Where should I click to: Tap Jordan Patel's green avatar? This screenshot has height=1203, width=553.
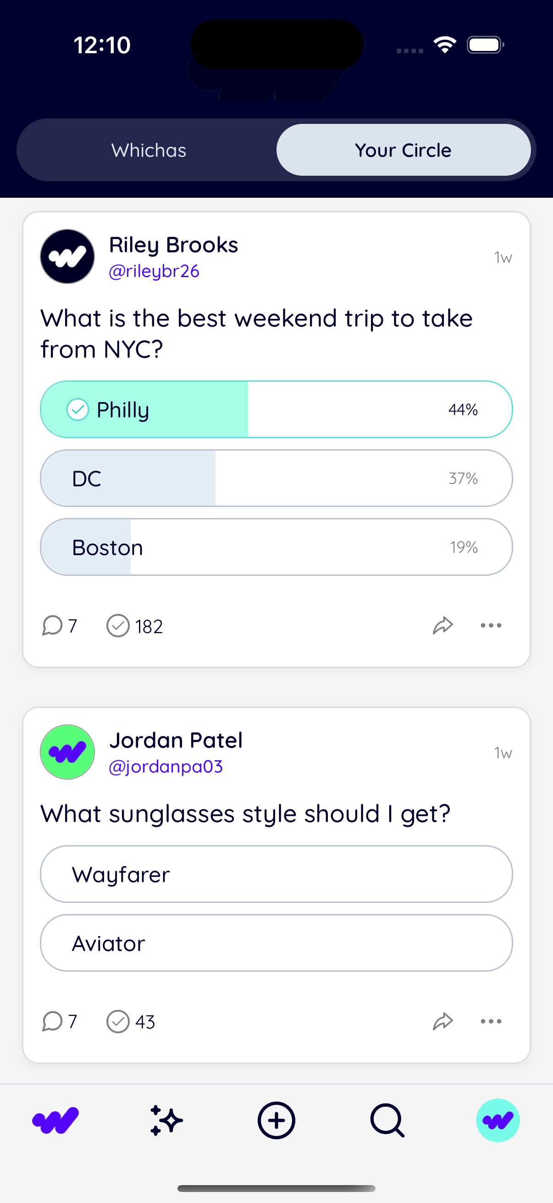(68, 752)
